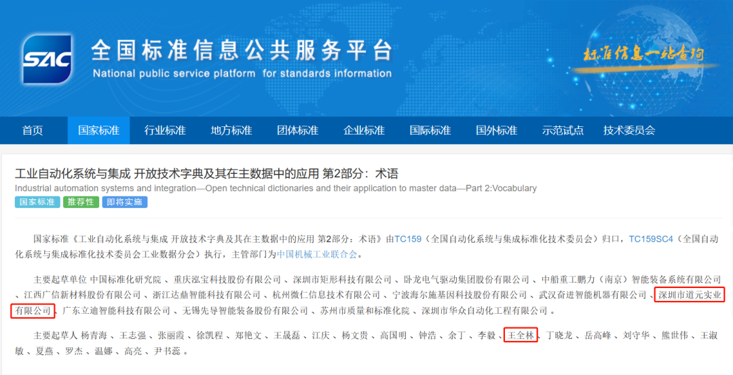This screenshot has width=733, height=375.
Task: Click the drafter name 温娜
Action: click(104, 351)
